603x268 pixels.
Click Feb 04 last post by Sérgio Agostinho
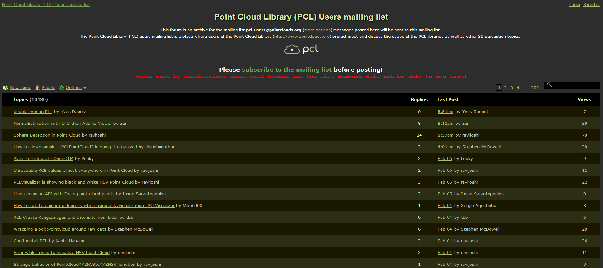coord(445,206)
